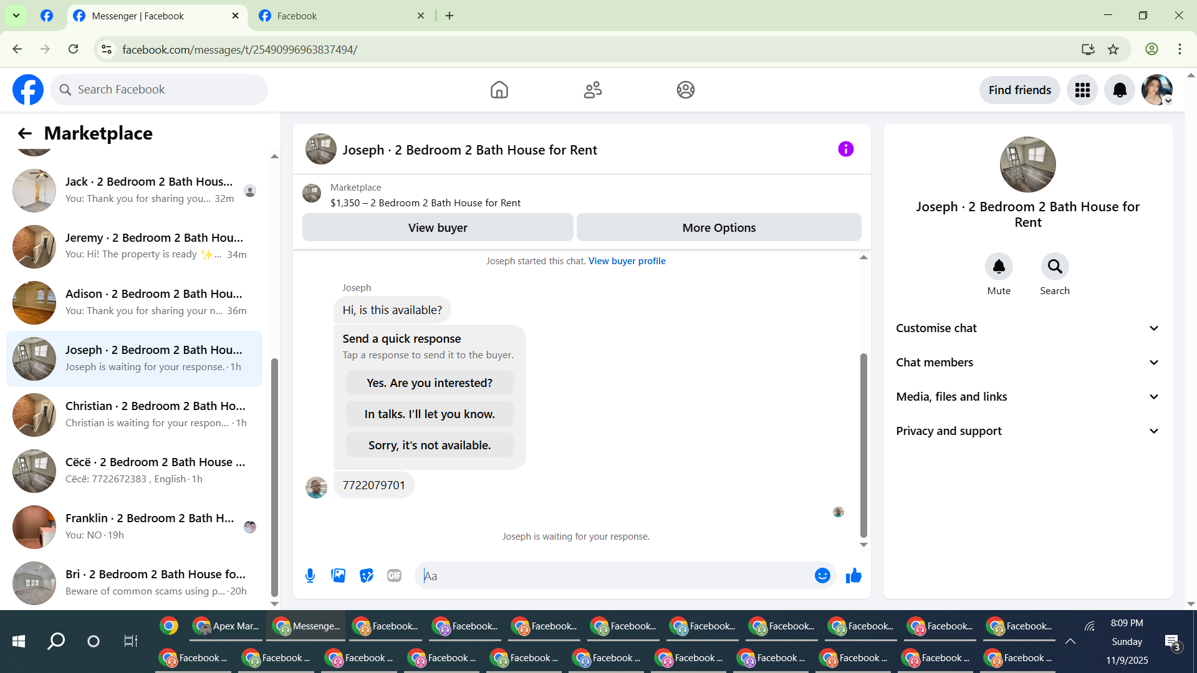The width and height of the screenshot is (1197, 673).
Task: Send quick reply 'Yes. Are you interested?'
Action: 430,383
